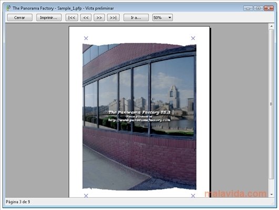Click the top-right crop mark on page

[x=193, y=38]
